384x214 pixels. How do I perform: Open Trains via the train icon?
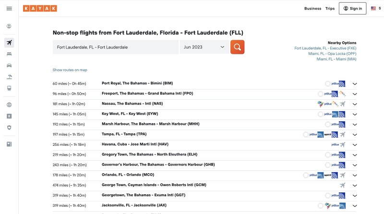[9, 88]
